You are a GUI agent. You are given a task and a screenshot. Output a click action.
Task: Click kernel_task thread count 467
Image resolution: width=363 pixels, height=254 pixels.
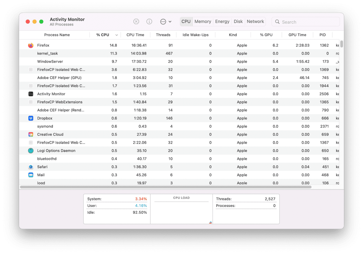point(169,53)
